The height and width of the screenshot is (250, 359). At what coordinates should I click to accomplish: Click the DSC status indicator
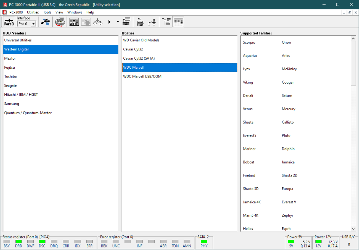coord(42,241)
